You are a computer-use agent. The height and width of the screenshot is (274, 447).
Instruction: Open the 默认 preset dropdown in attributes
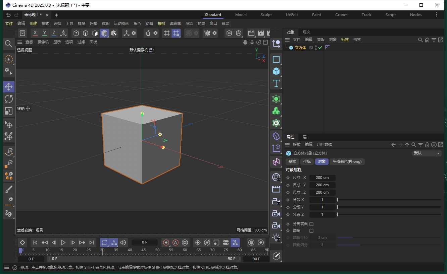pos(426,153)
